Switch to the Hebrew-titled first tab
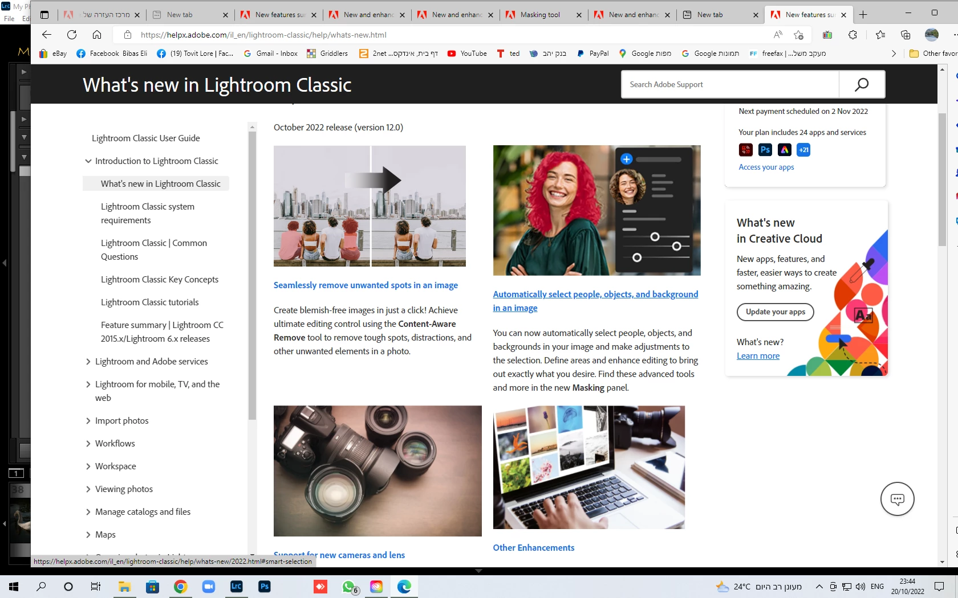Screen dimensions: 958x598 point(101,15)
